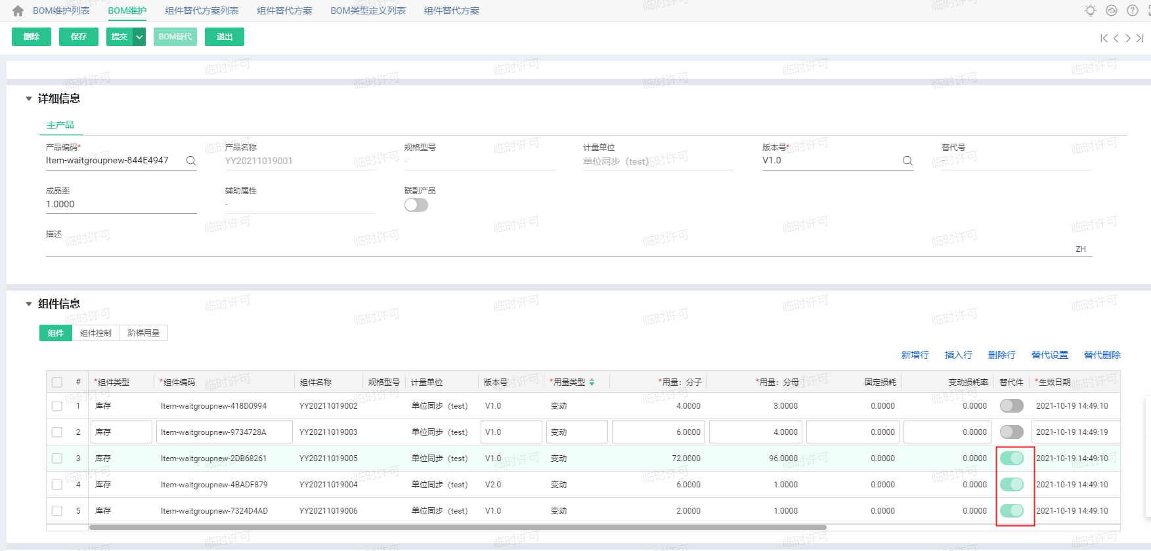
Task: Click row 2 用量分母 field 4.0000
Action: (755, 432)
